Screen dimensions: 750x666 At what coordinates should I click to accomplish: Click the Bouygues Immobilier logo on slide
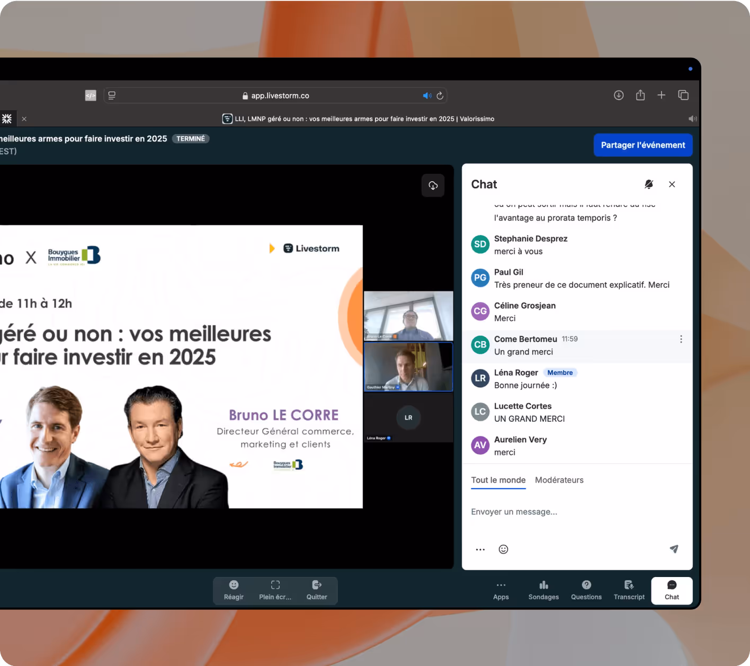click(x=74, y=255)
